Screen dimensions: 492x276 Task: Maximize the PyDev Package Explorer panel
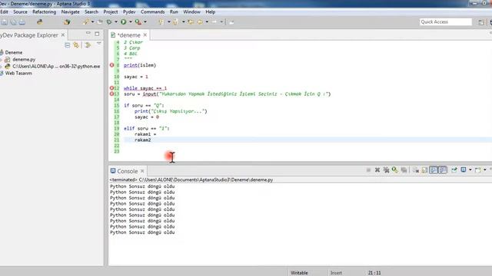pyautogui.click(x=97, y=34)
